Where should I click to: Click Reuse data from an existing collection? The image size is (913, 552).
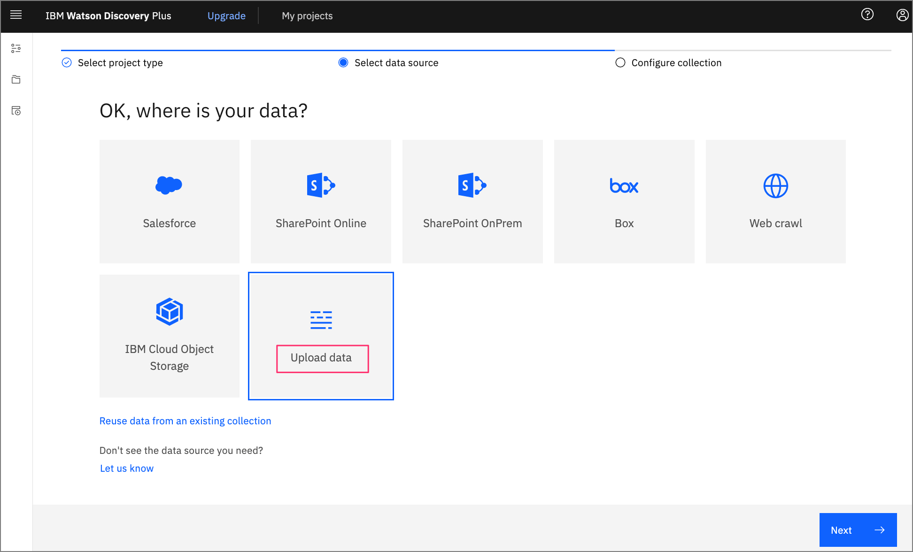coord(185,421)
